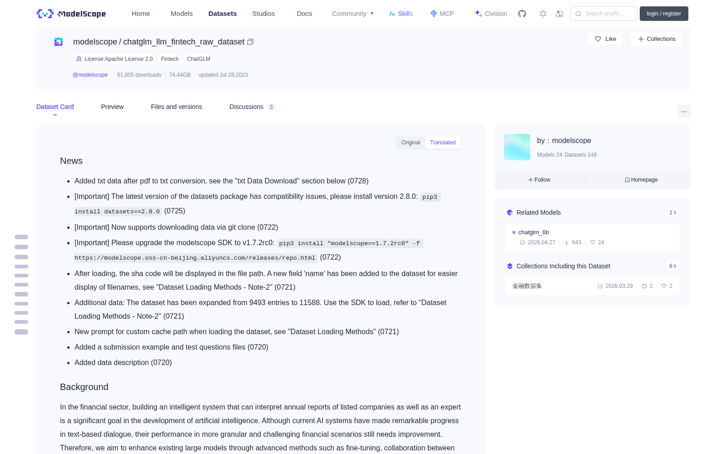The width and height of the screenshot is (727, 454).
Task: Click the "Datasets 148" count text
Action: pyautogui.click(x=581, y=155)
